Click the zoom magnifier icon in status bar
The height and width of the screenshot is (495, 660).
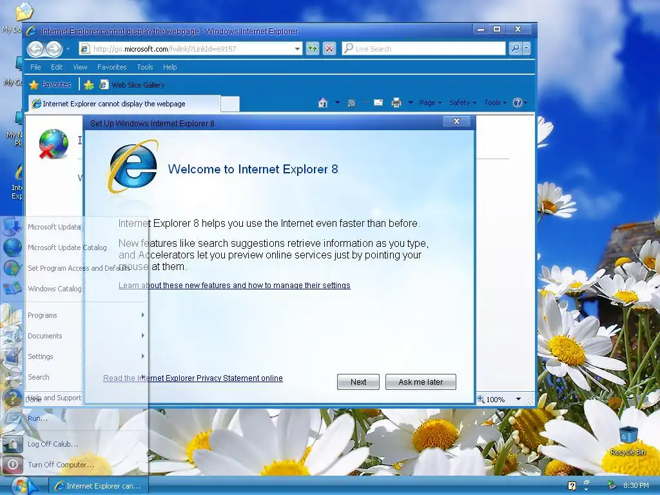(481, 399)
